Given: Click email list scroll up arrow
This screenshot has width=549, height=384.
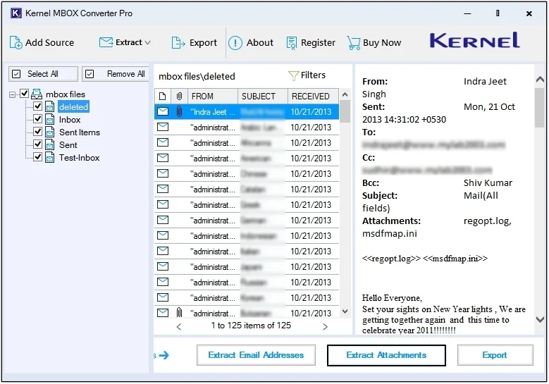Looking at the screenshot, I should click(x=345, y=95).
